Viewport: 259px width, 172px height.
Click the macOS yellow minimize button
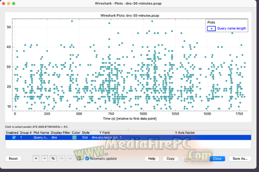click(9, 4)
